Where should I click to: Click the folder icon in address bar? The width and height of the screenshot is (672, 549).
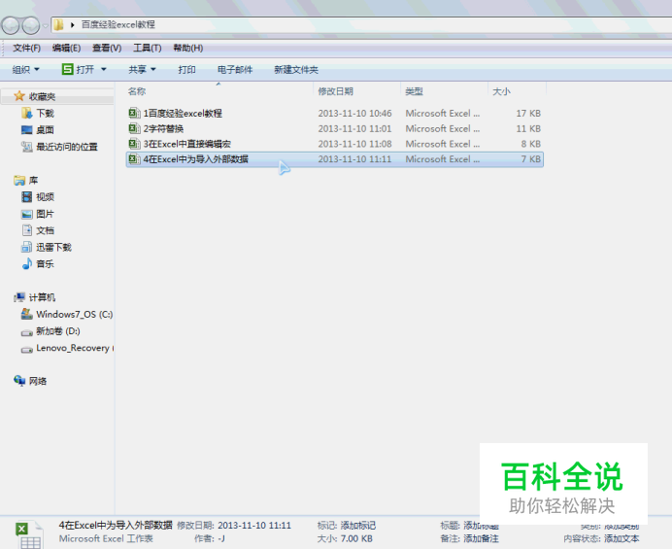pos(58,25)
